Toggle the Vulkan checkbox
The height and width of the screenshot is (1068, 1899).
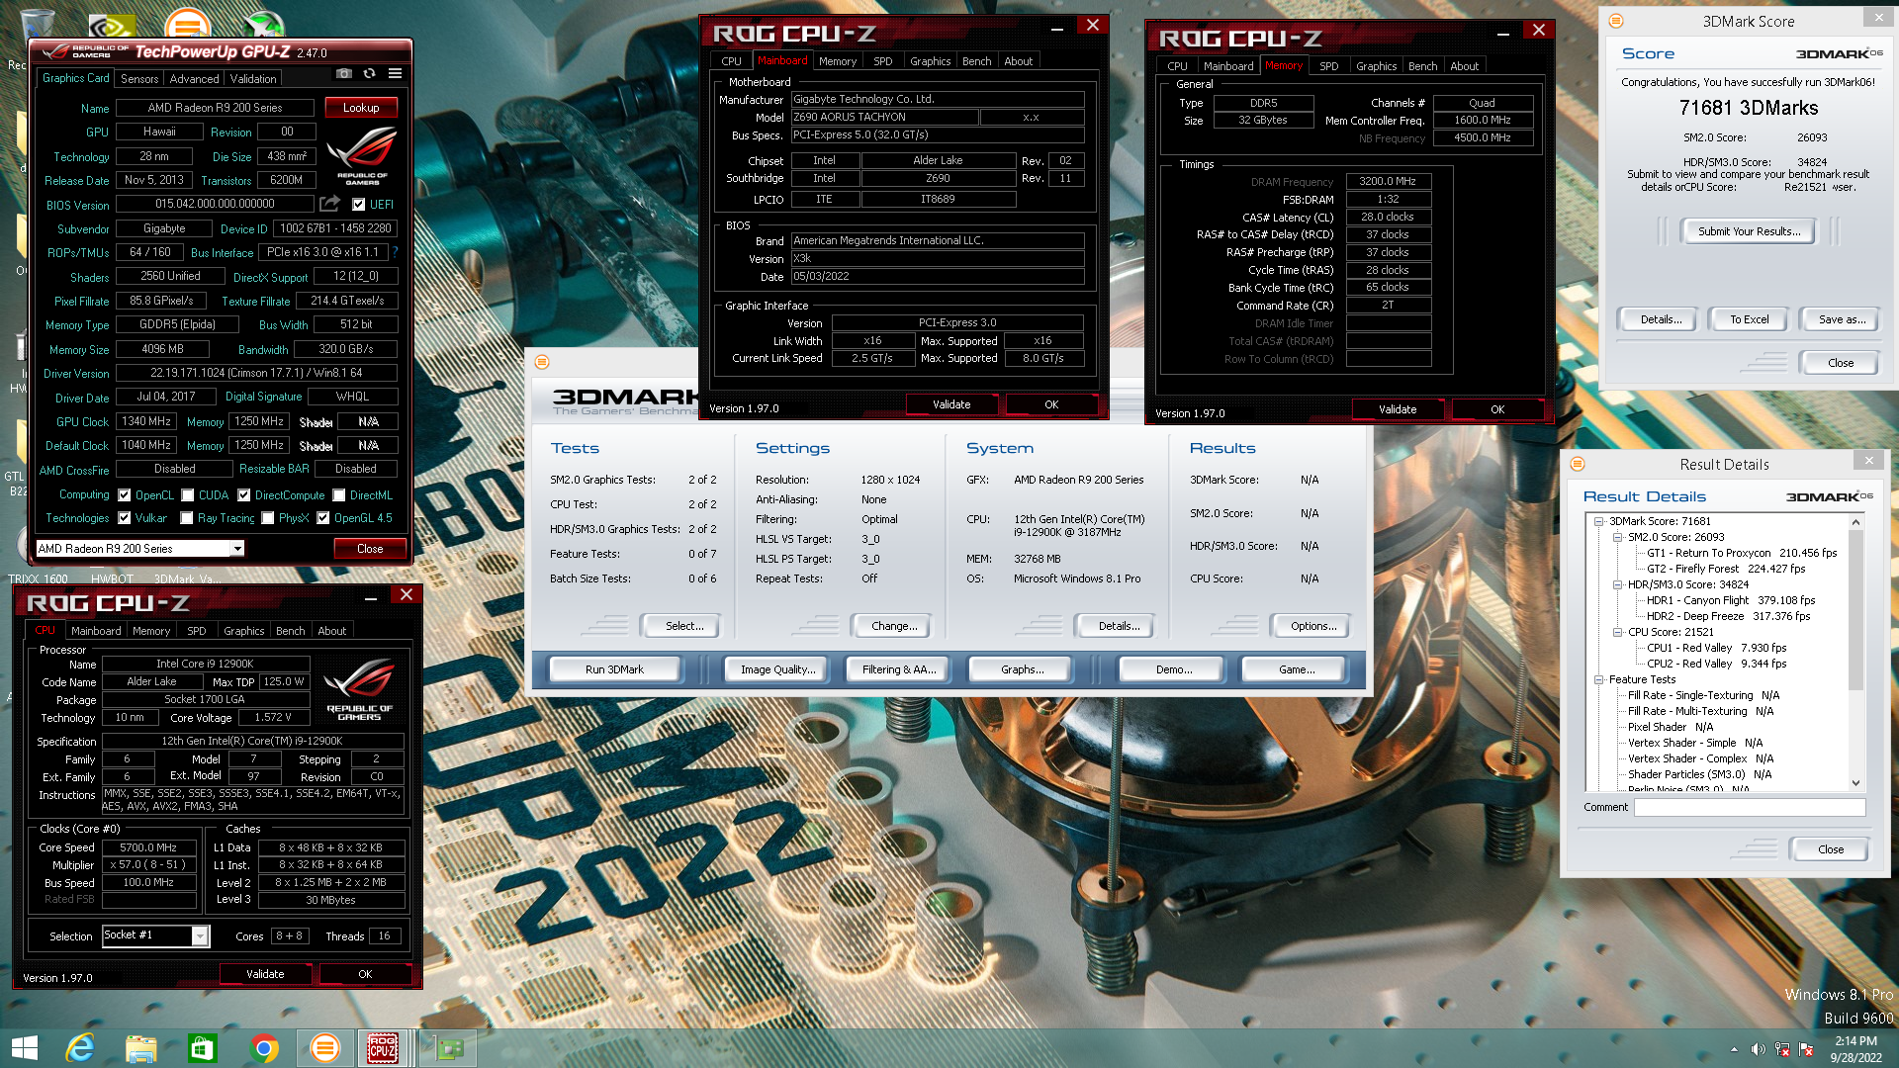(x=125, y=517)
